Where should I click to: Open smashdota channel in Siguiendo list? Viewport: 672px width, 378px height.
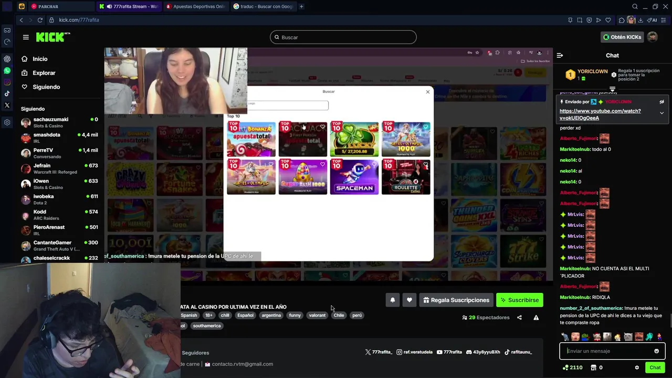click(x=59, y=138)
